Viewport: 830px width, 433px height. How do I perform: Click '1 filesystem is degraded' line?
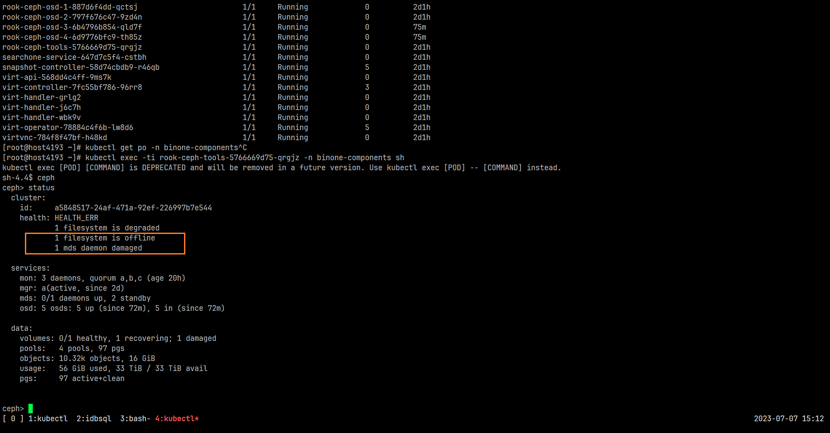(x=107, y=228)
